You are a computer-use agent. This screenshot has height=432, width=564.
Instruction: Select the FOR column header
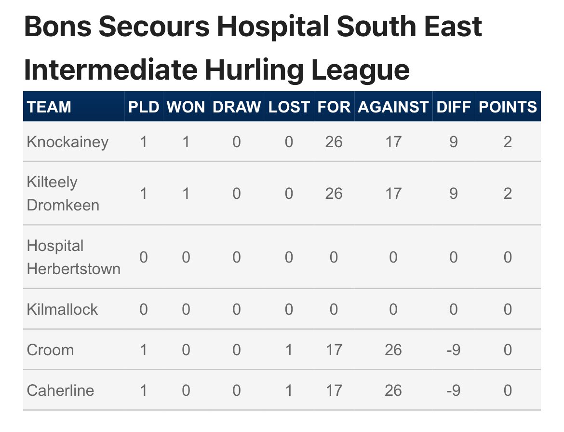334,107
